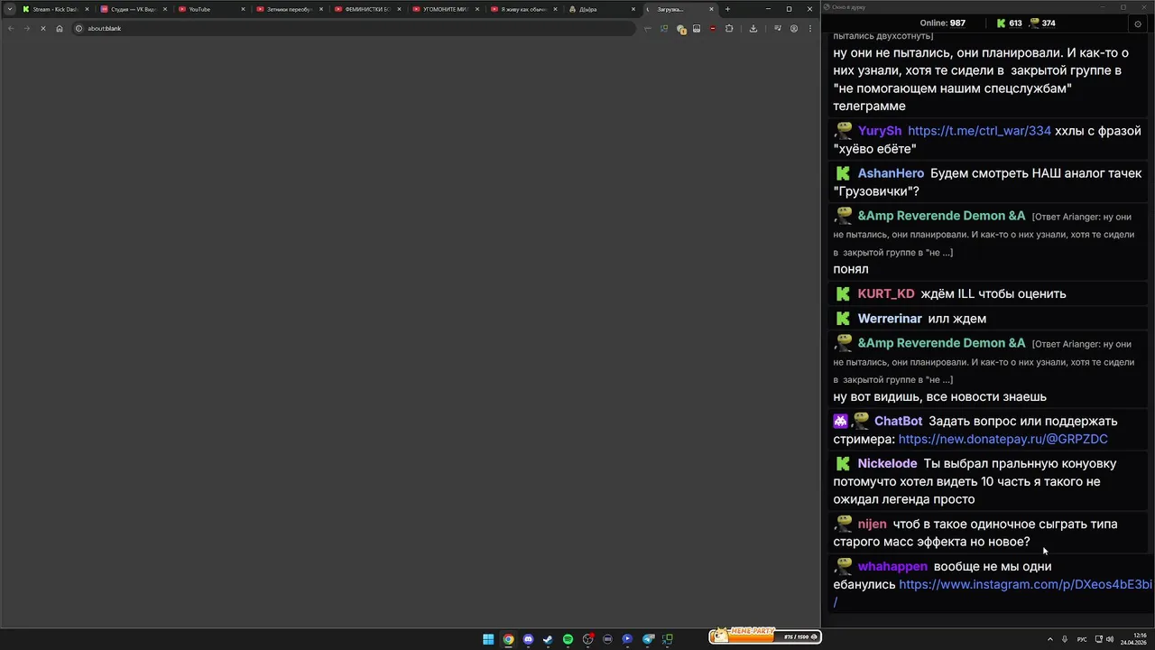
Task: Show hidden system tray icons
Action: [x=1049, y=639]
